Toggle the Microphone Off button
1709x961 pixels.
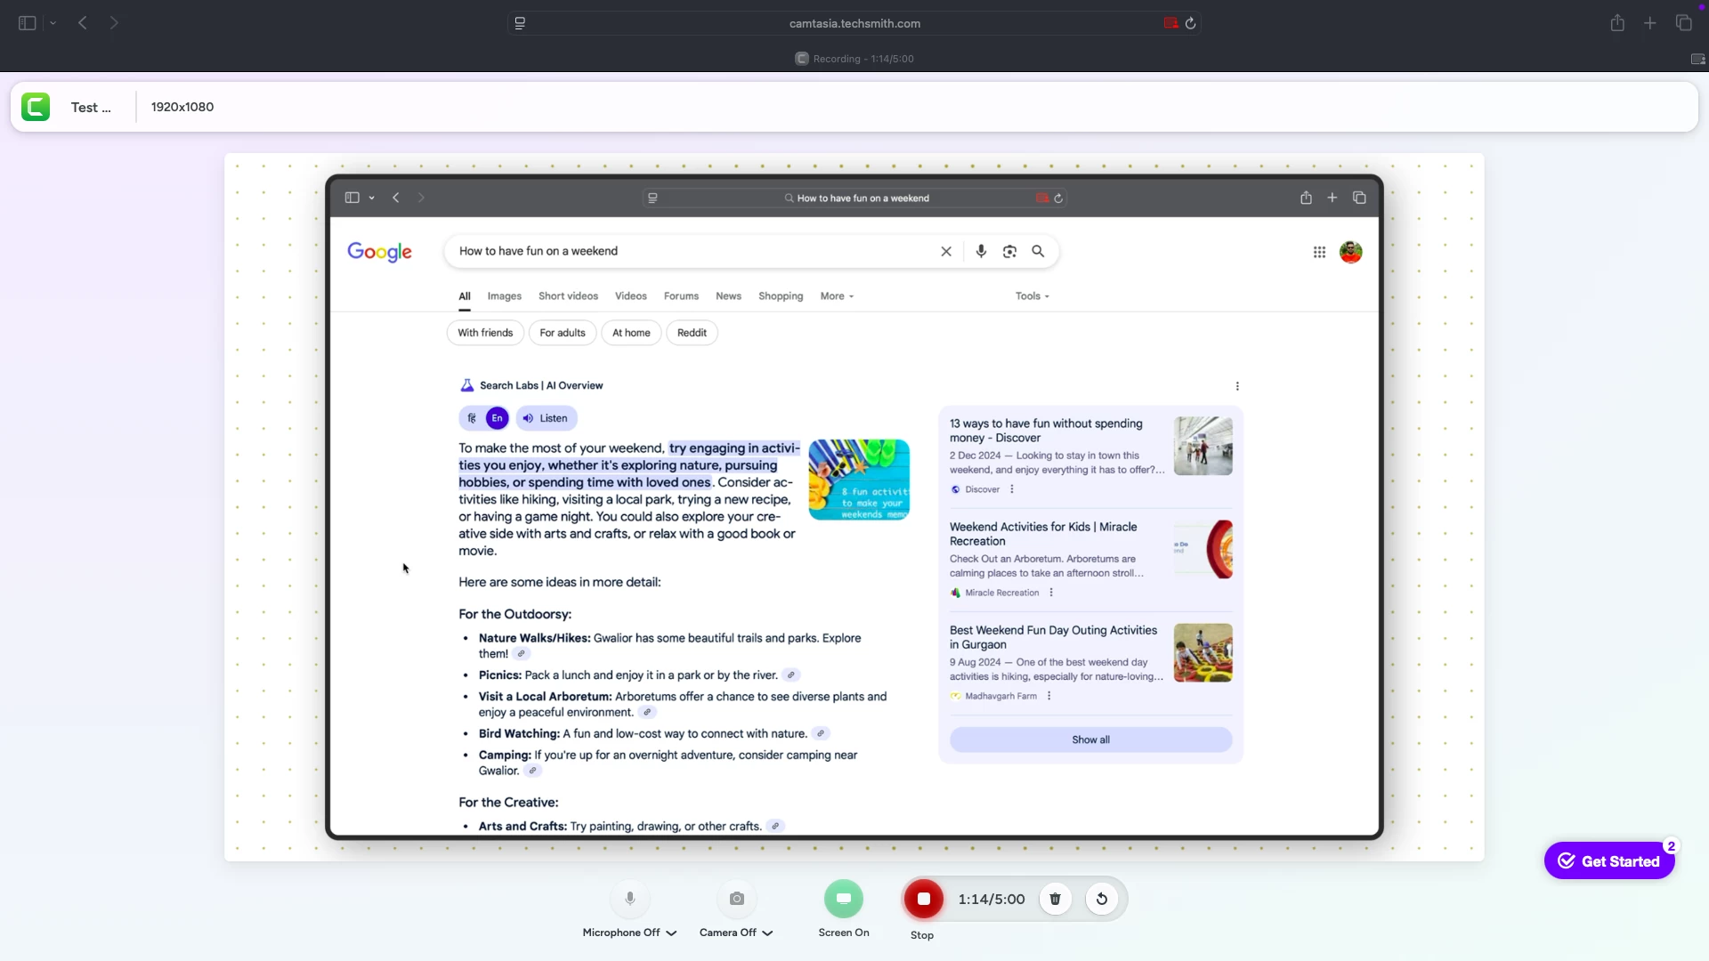(x=629, y=899)
